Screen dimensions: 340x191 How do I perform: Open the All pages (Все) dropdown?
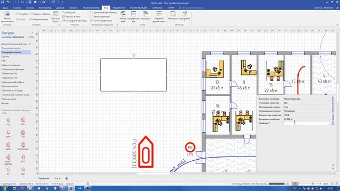[57, 178]
